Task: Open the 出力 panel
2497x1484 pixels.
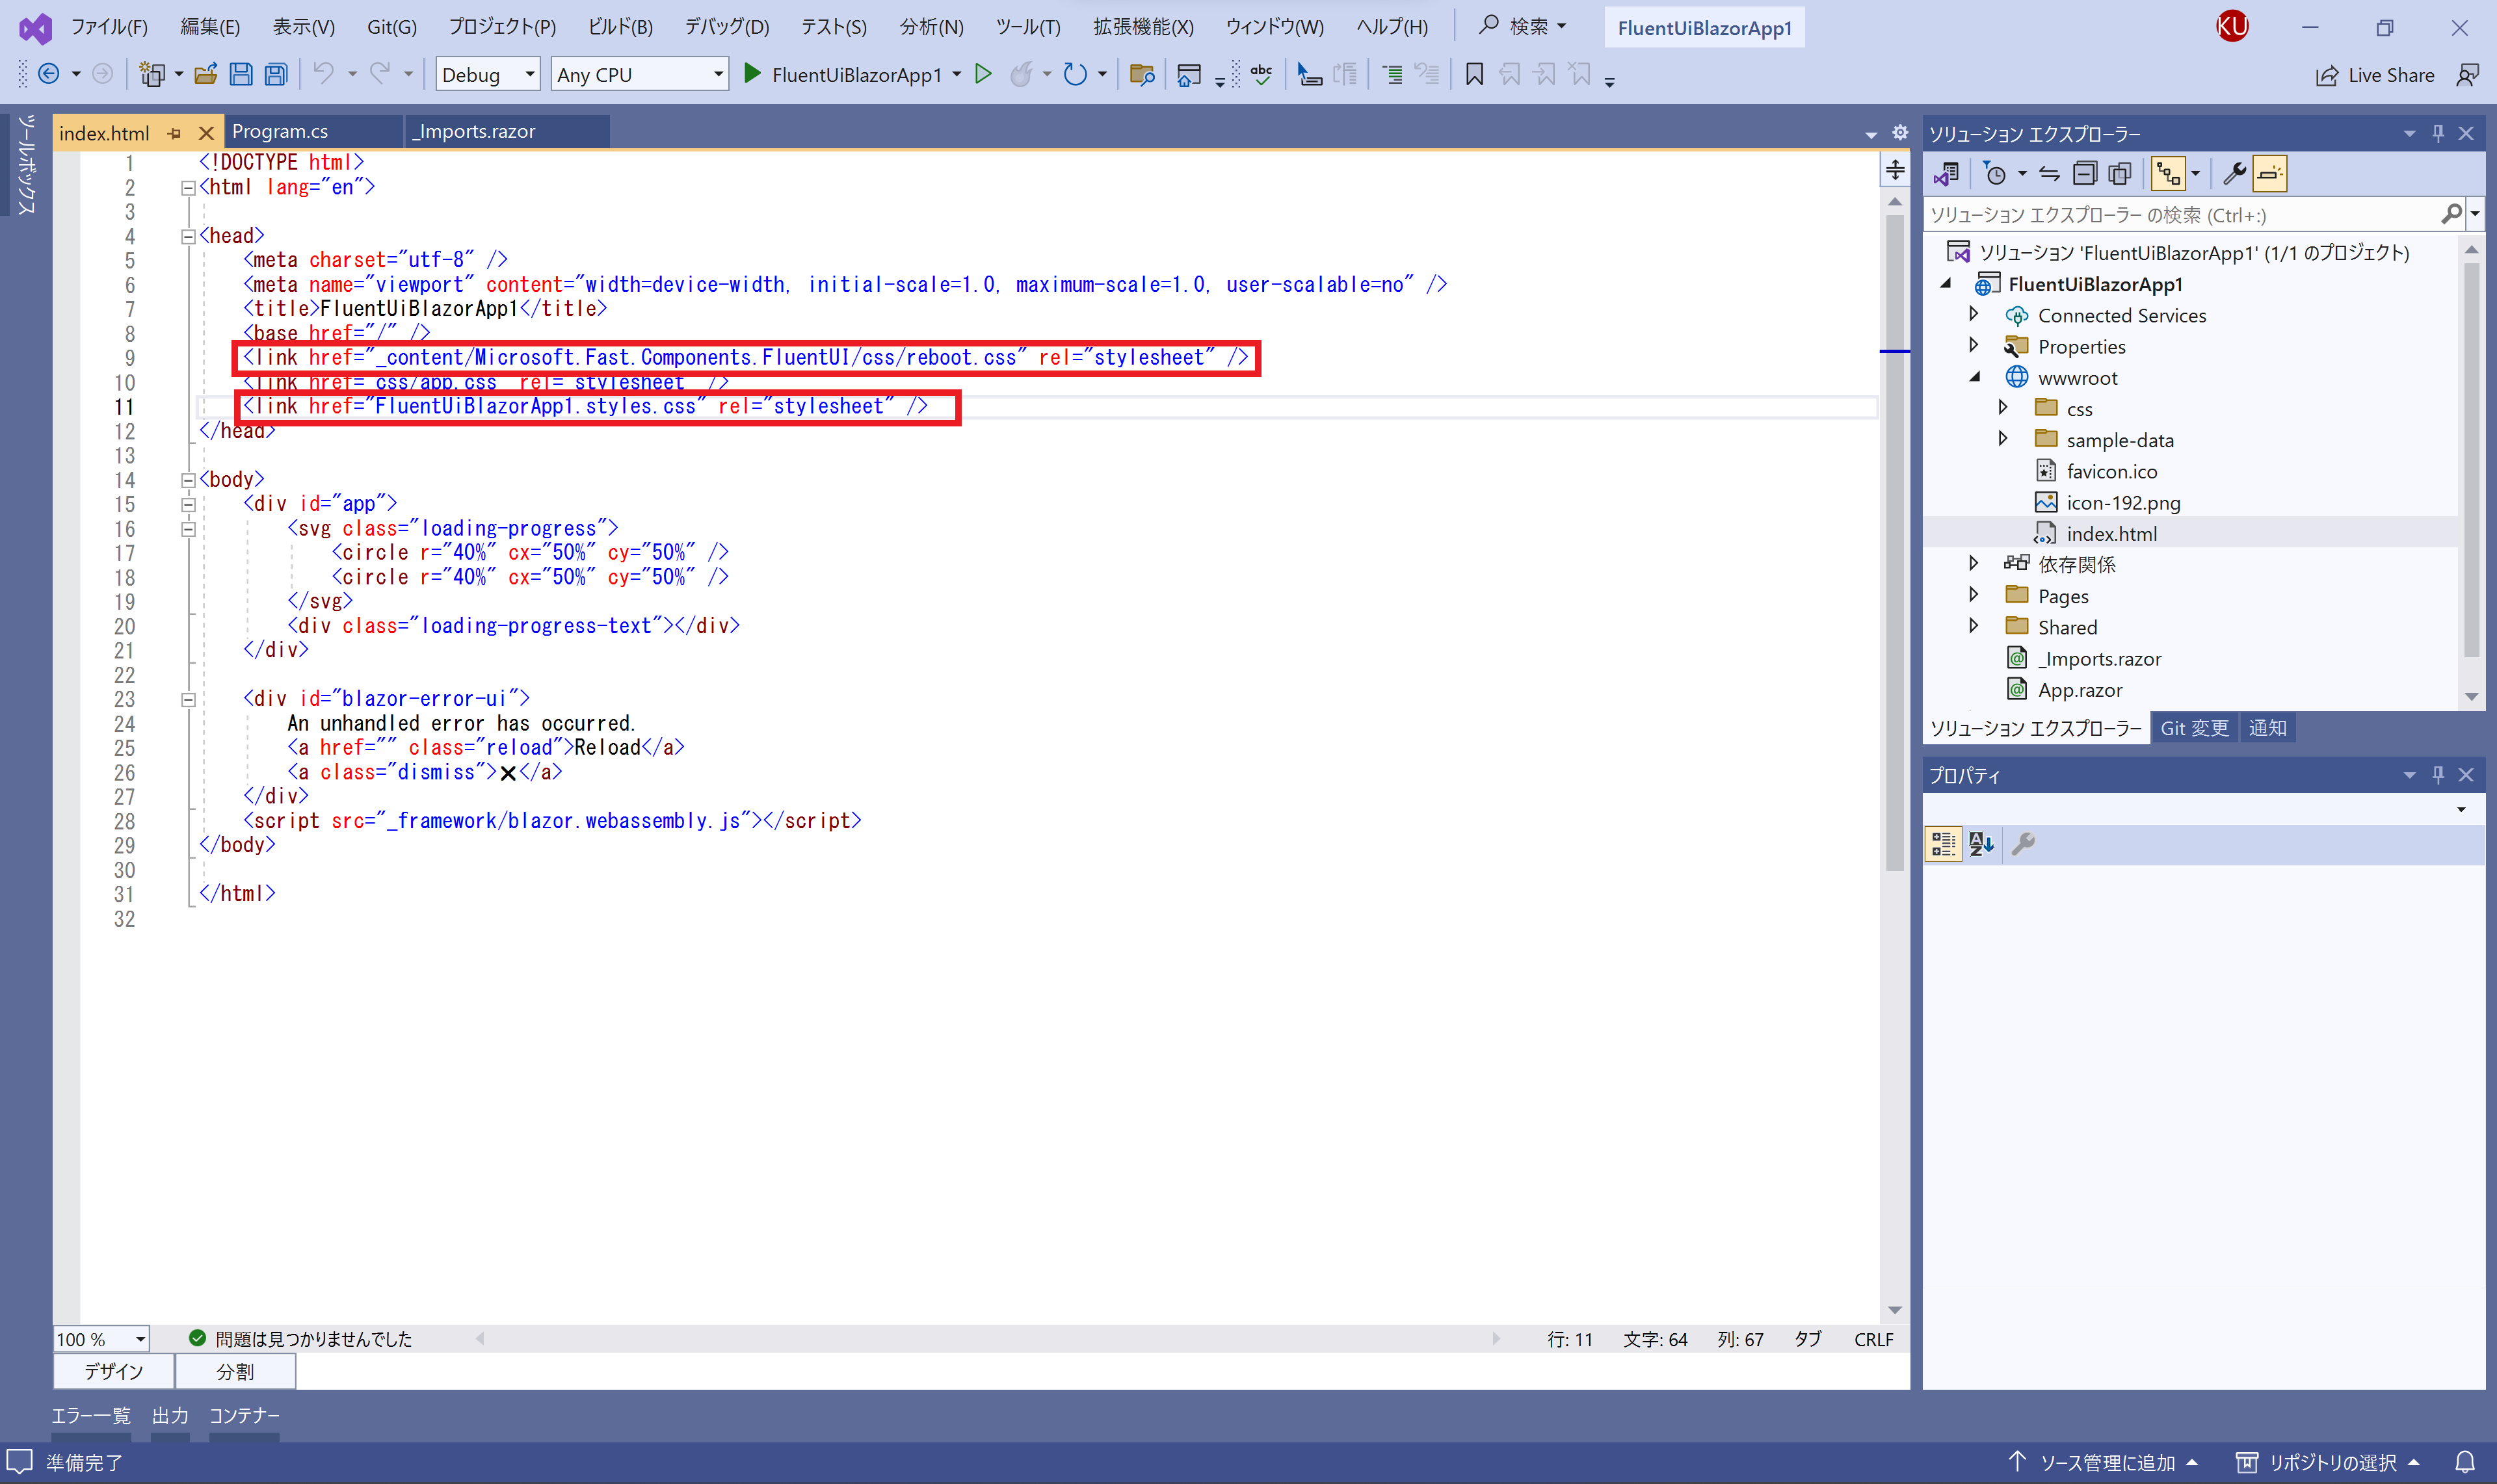Action: click(x=170, y=1416)
